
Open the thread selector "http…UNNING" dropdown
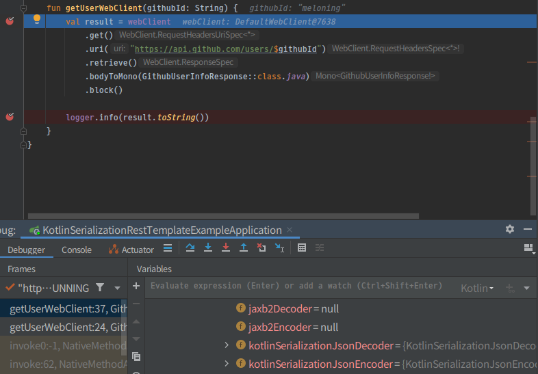pyautogui.click(x=53, y=288)
